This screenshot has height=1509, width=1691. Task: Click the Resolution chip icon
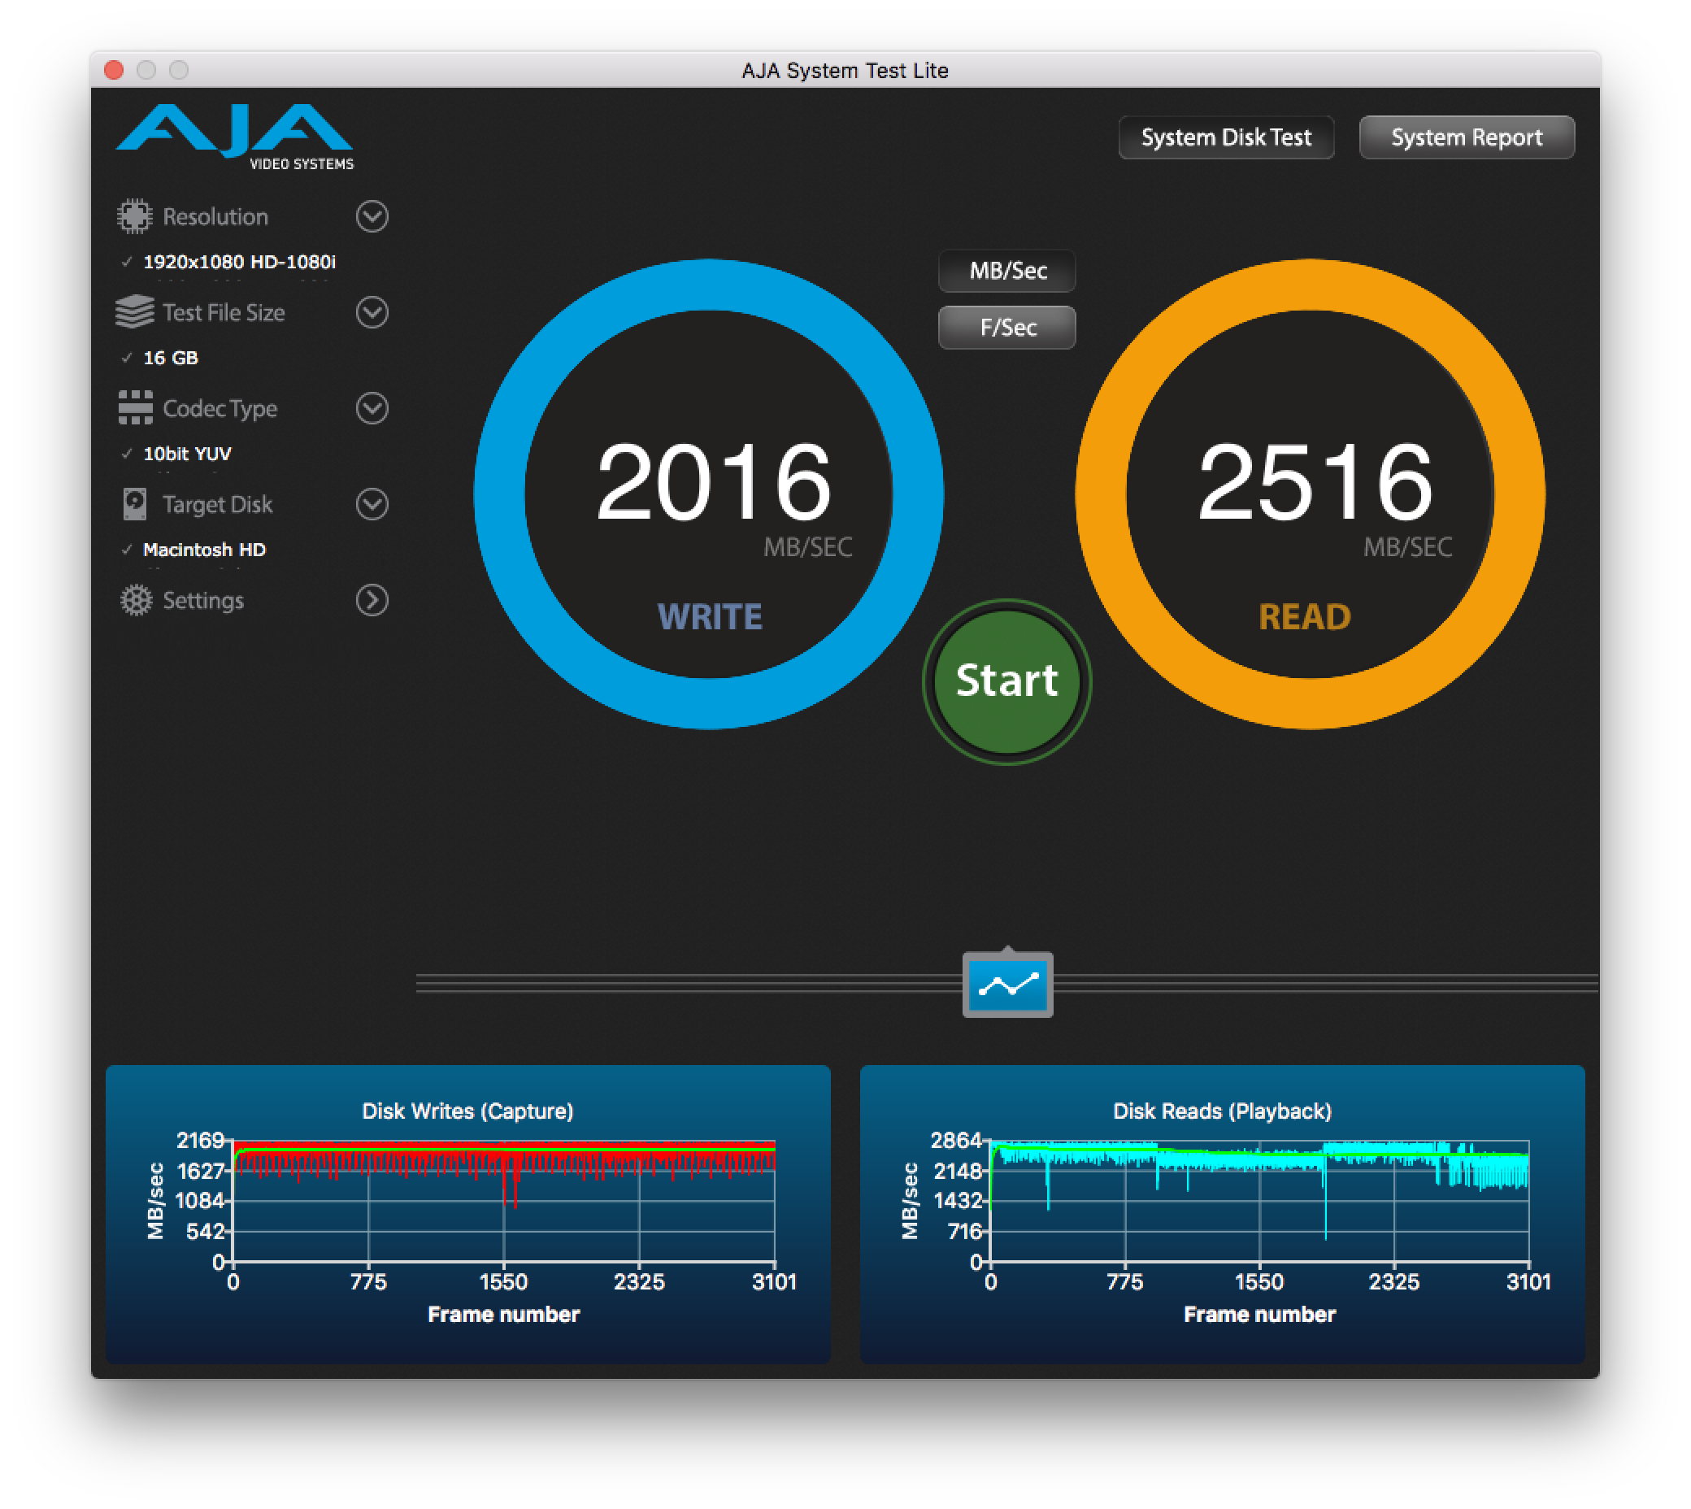tap(134, 216)
